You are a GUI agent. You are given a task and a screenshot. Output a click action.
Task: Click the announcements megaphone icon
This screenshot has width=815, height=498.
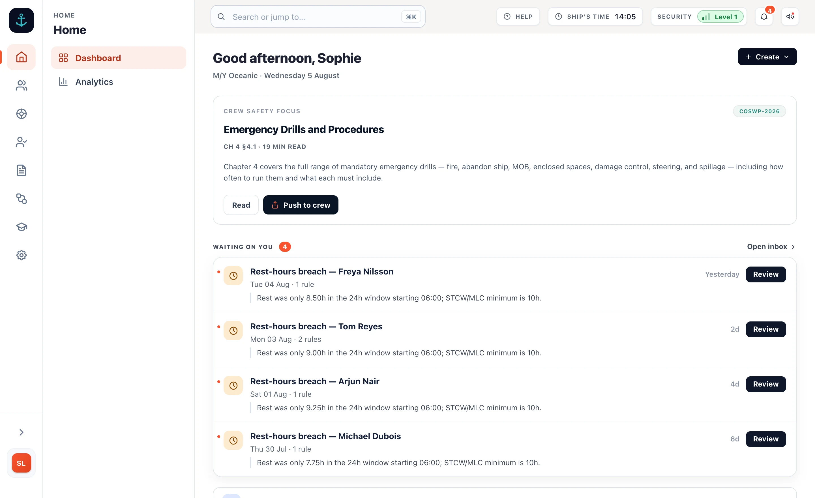pyautogui.click(x=790, y=16)
